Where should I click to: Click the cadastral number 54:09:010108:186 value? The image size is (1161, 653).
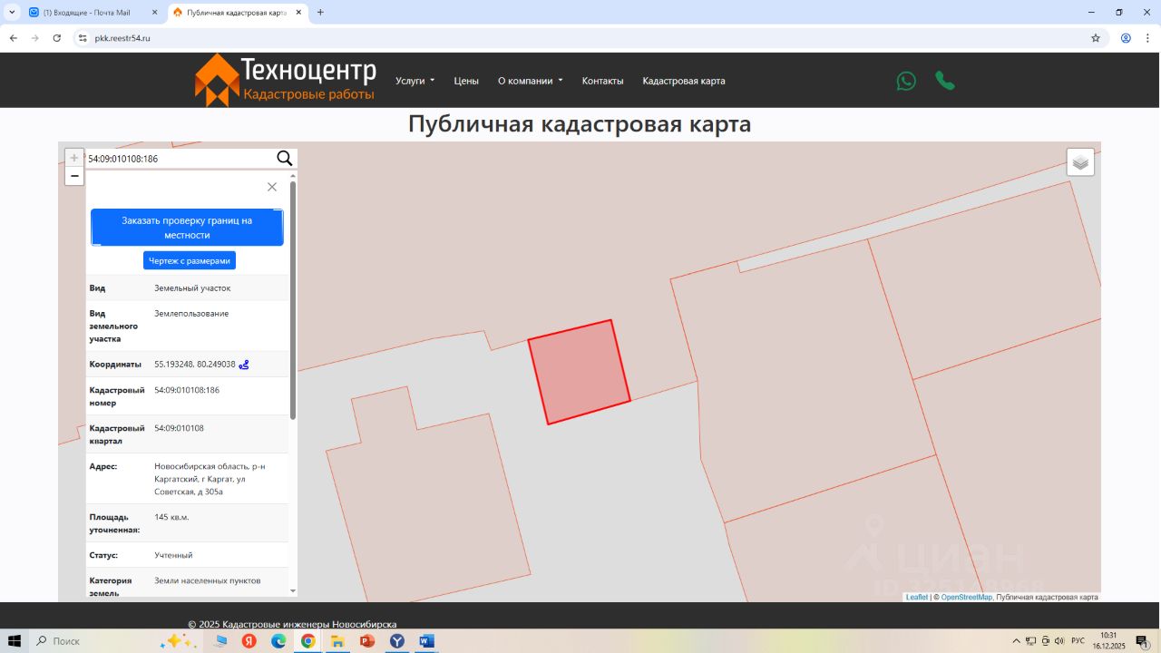(x=187, y=390)
